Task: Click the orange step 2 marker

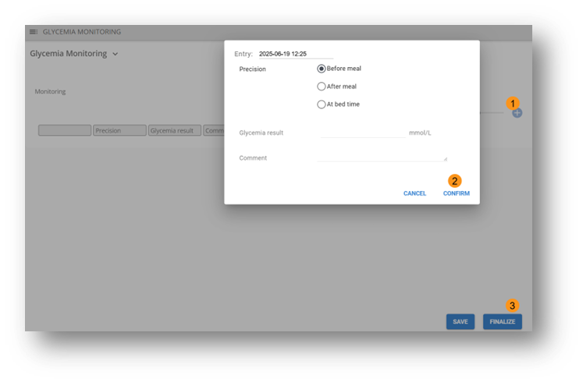Action: coord(456,181)
